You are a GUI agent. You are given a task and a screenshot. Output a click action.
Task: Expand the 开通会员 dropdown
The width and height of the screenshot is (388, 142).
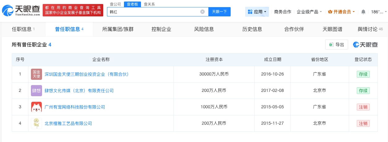pos(341,12)
